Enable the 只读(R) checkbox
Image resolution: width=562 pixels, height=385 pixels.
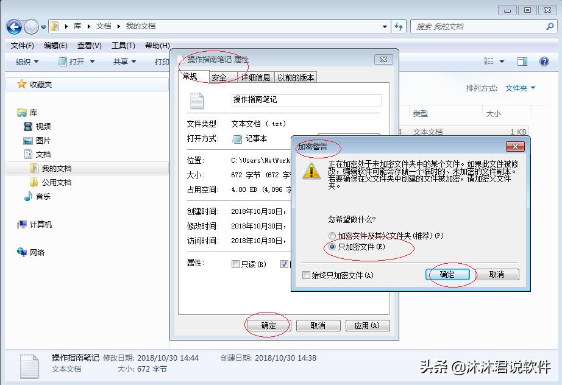tap(235, 263)
